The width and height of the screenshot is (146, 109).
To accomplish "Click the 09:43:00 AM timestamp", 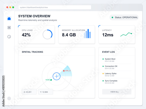I will [109, 83].
